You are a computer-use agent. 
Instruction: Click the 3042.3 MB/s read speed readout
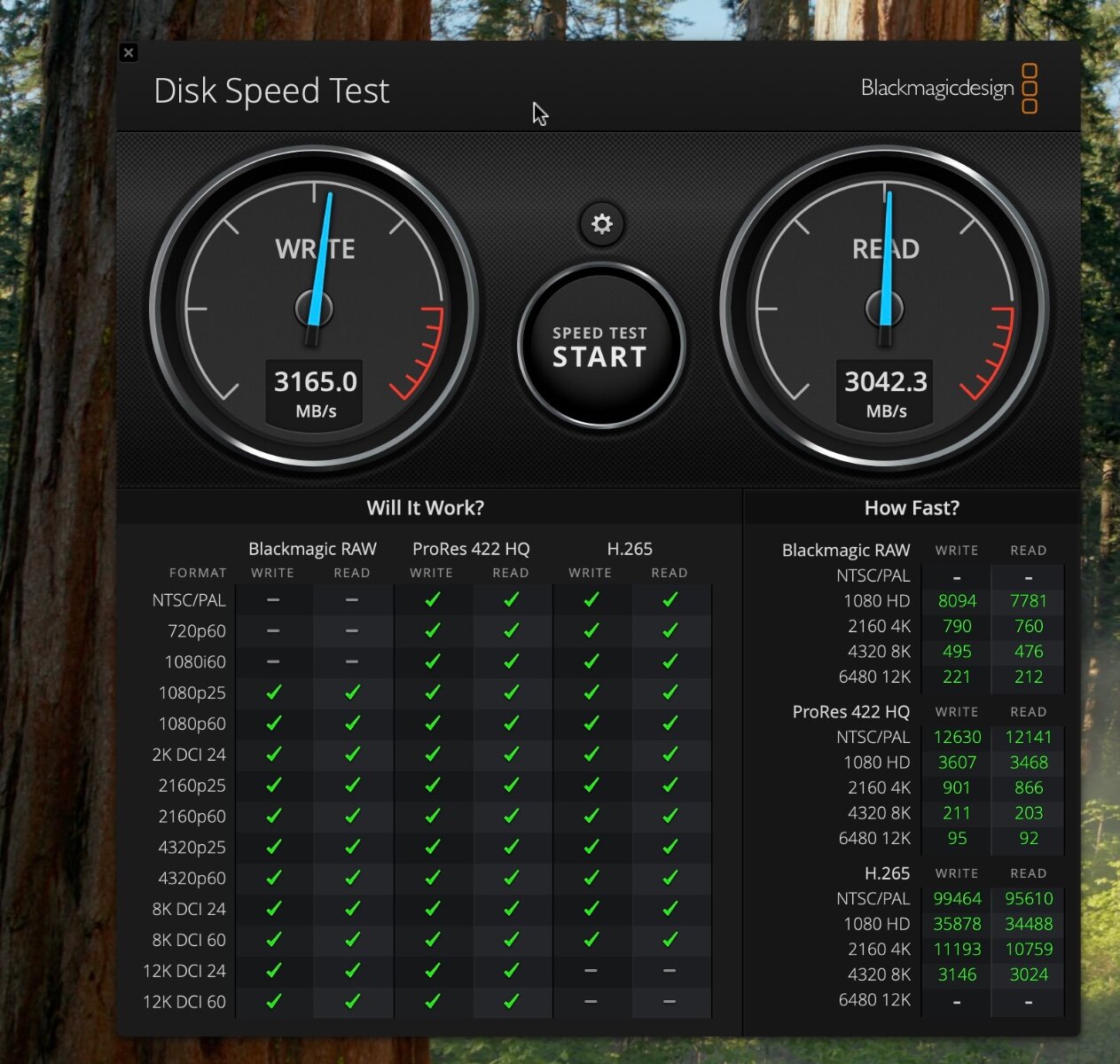[886, 394]
